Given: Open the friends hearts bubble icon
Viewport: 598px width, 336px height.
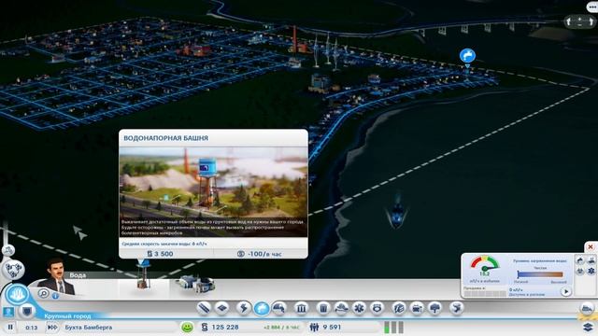Looking at the screenshot, I should 14,270.
